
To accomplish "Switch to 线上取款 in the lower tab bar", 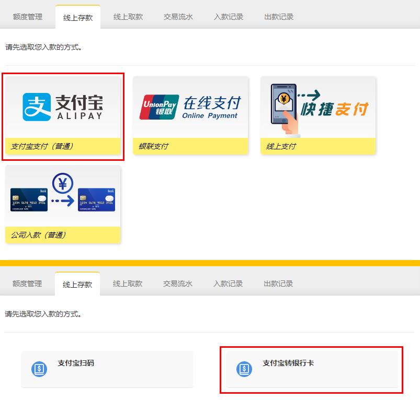I will click(128, 284).
